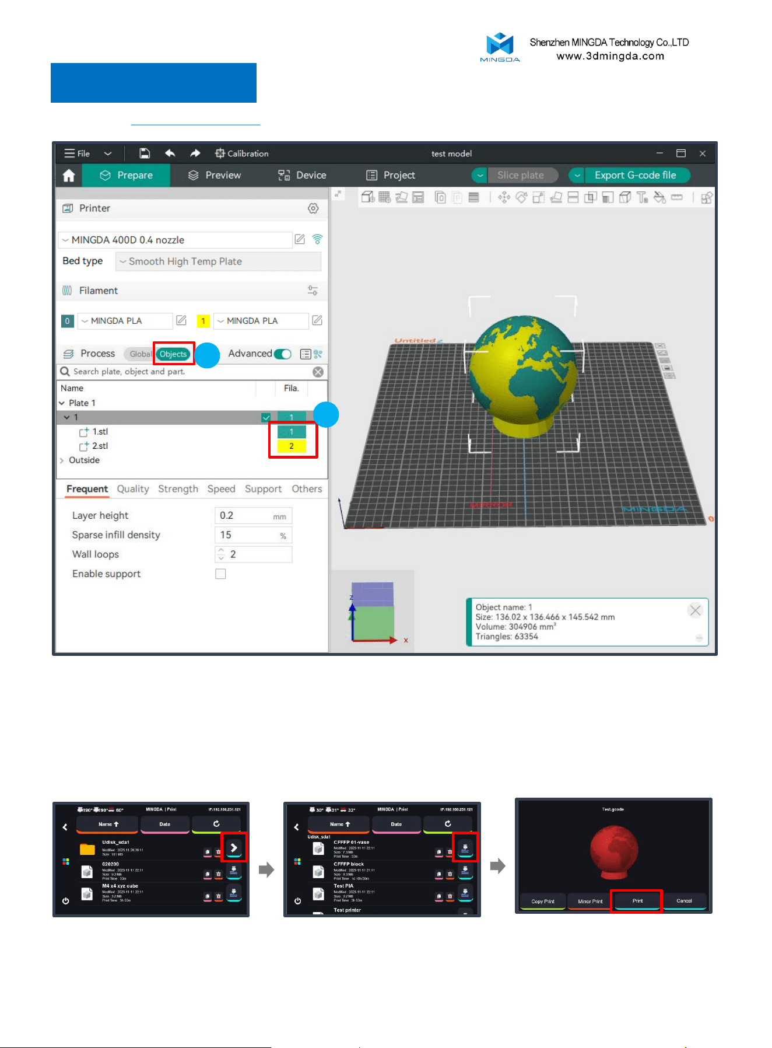
Task: Click the print icon for CFFFP 01-vase
Action: 465,847
